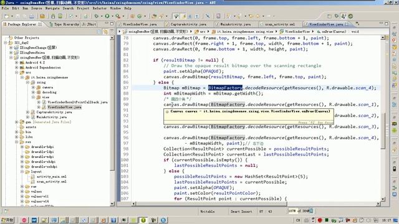Image resolution: width=399 pixels, height=224 pixels.
Task: Open the External Tools dropdown arrow
Action: click(123, 16)
